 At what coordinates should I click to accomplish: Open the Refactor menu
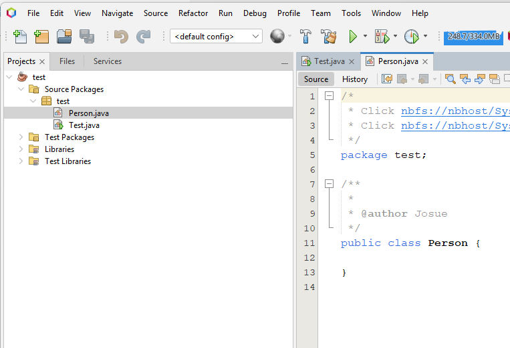coord(193,13)
